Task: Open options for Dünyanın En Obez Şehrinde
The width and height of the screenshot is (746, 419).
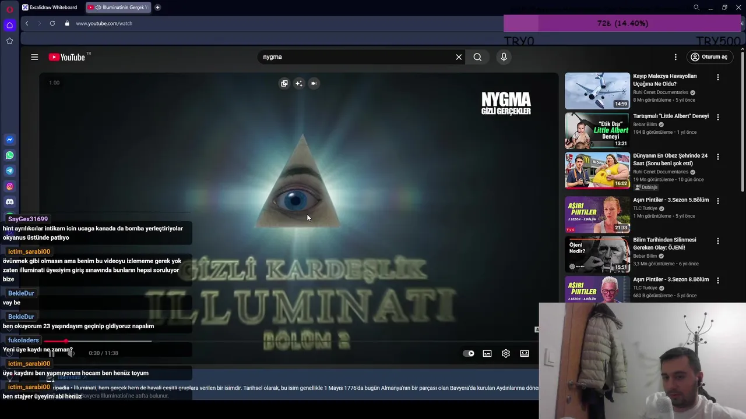Action: 718,157
